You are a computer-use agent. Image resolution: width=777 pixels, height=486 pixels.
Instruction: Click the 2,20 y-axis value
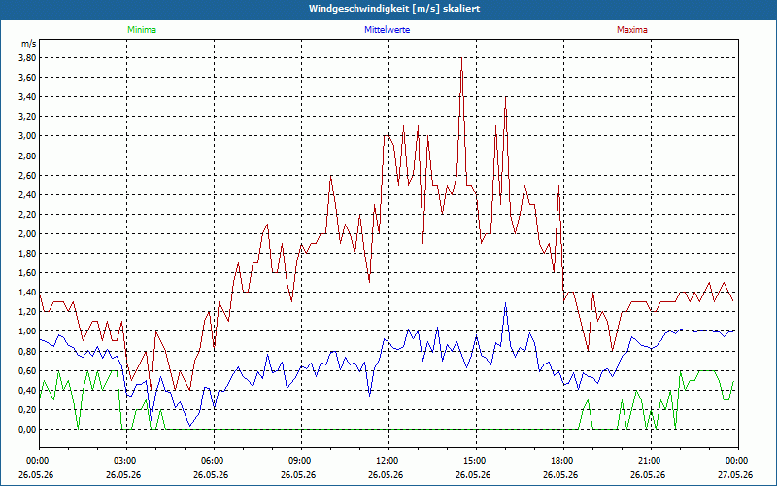[x=27, y=214]
